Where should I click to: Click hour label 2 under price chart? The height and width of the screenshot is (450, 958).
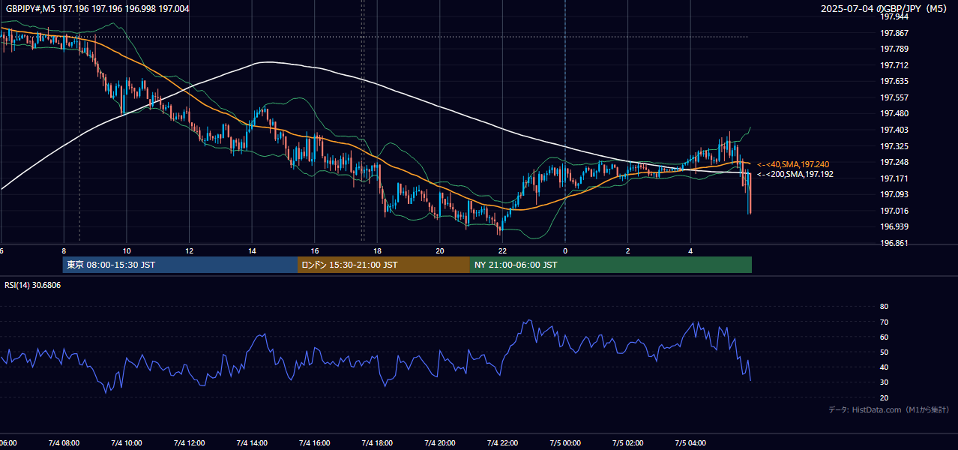pyautogui.click(x=628, y=250)
